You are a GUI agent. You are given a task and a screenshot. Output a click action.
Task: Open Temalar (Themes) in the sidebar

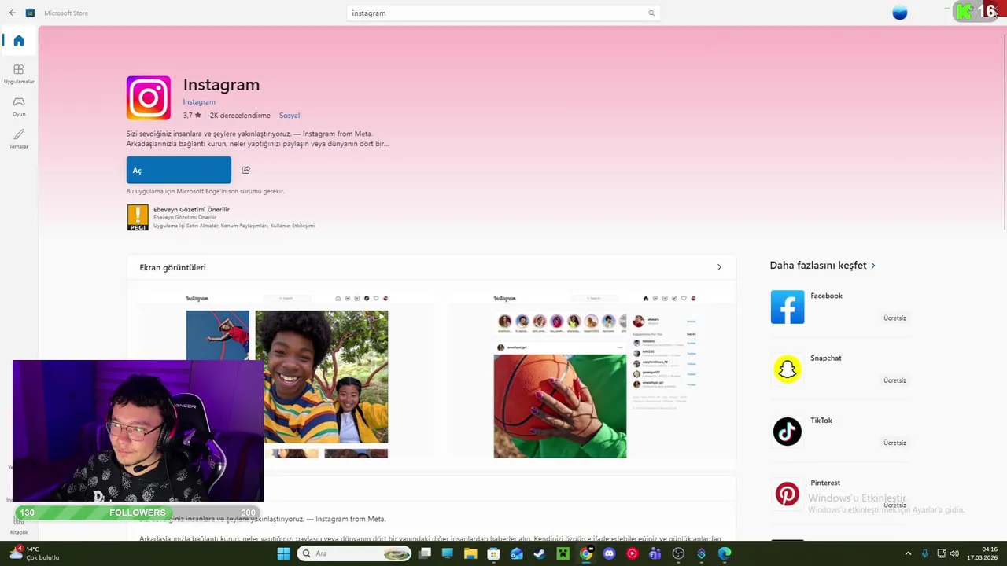(19, 138)
